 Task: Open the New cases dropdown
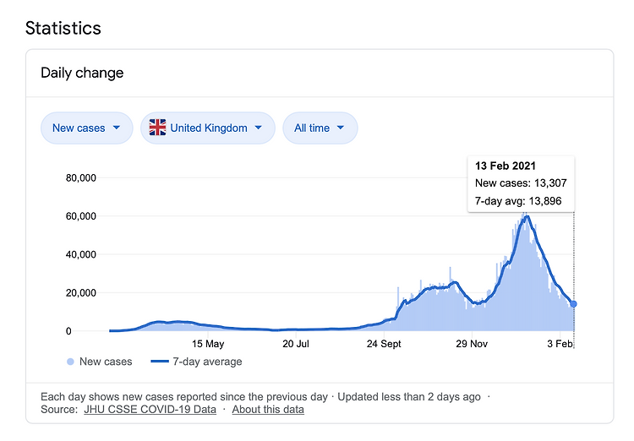tap(86, 128)
